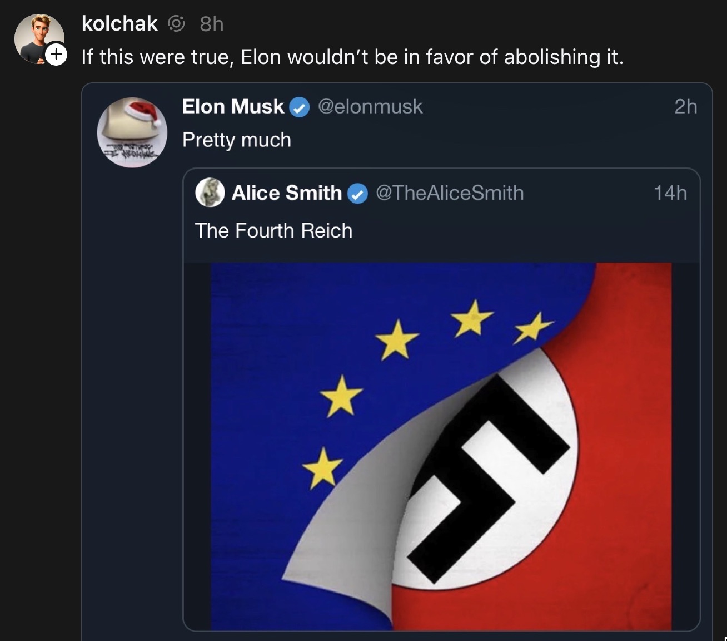The image size is (727, 641).
Task: Follow the @elonmusk handle link
Action: pos(370,107)
